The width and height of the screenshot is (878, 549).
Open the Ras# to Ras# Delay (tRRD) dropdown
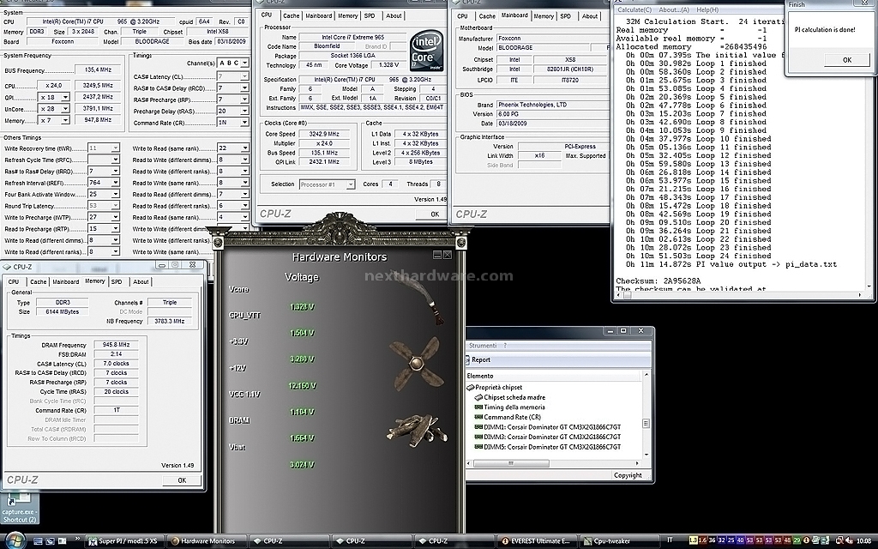(104, 172)
